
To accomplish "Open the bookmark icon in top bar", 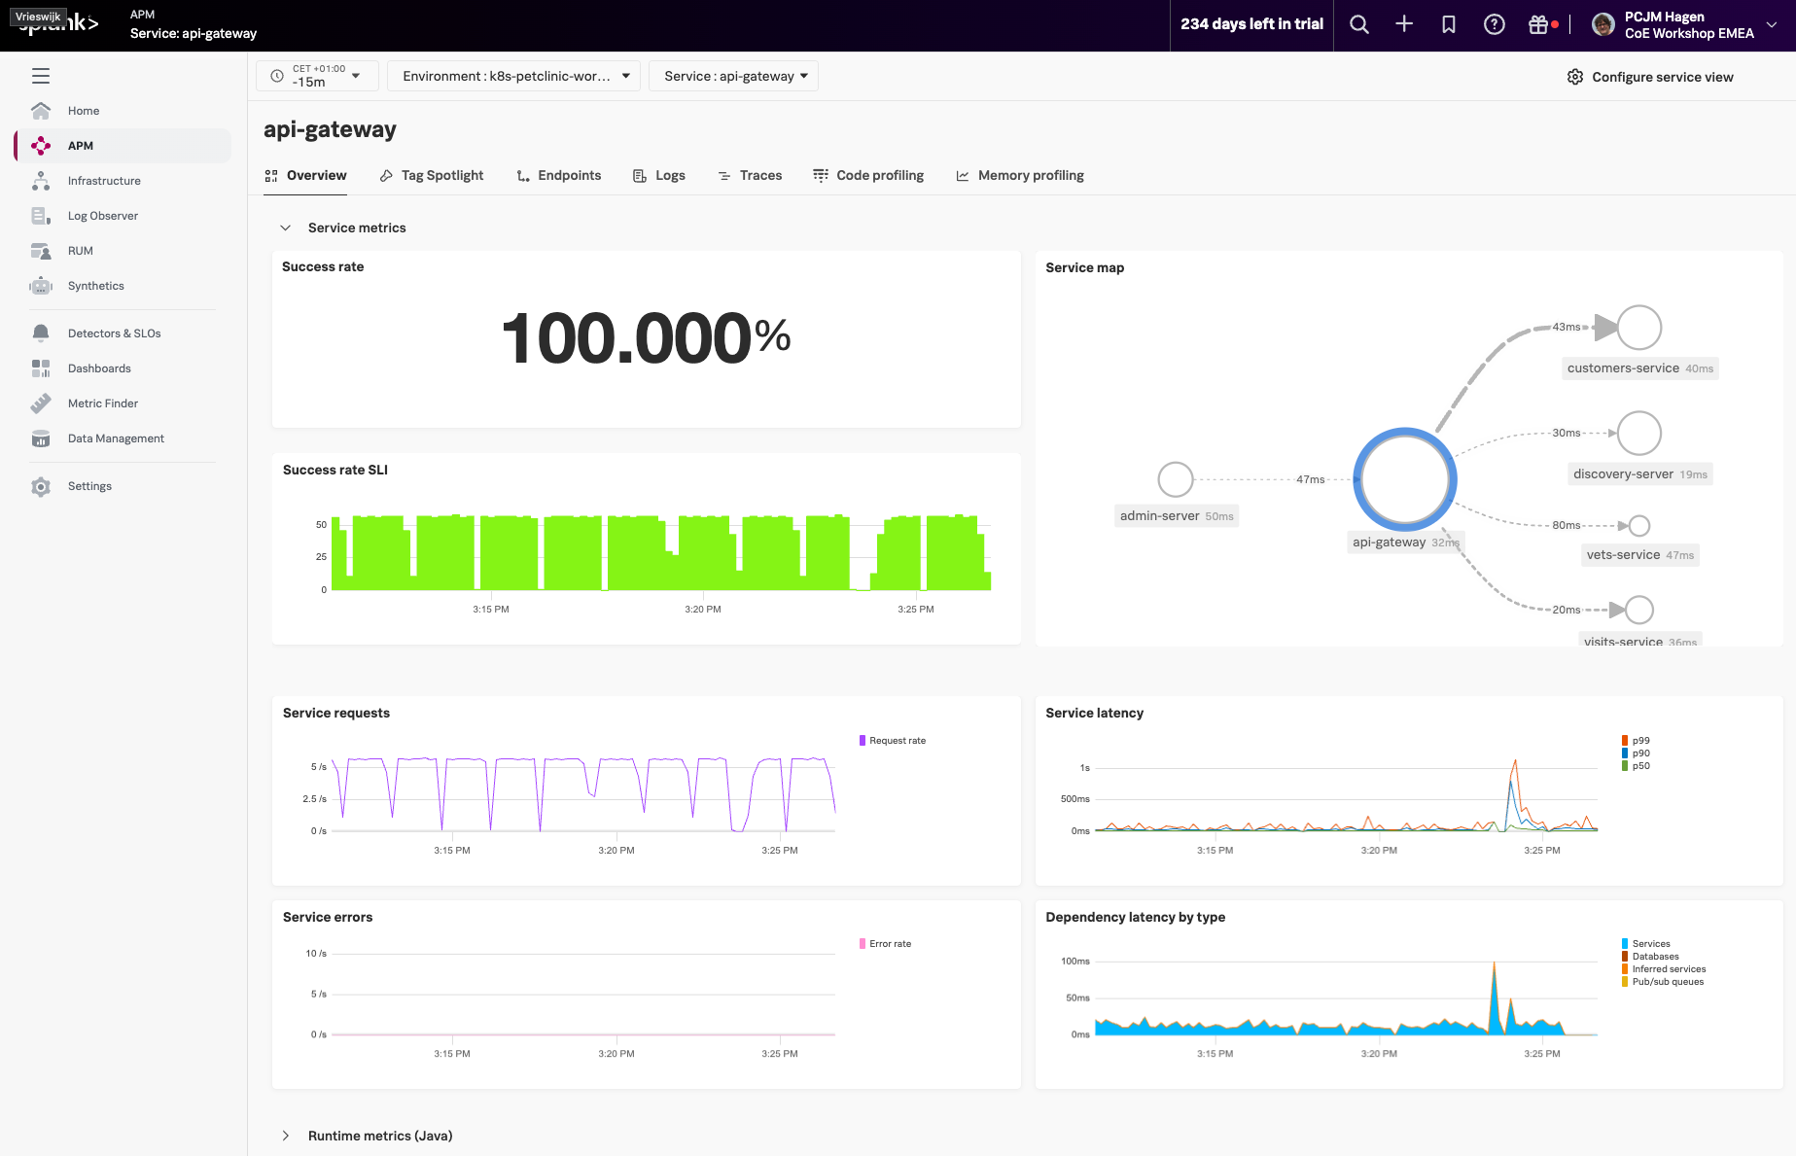I will 1448,25.
